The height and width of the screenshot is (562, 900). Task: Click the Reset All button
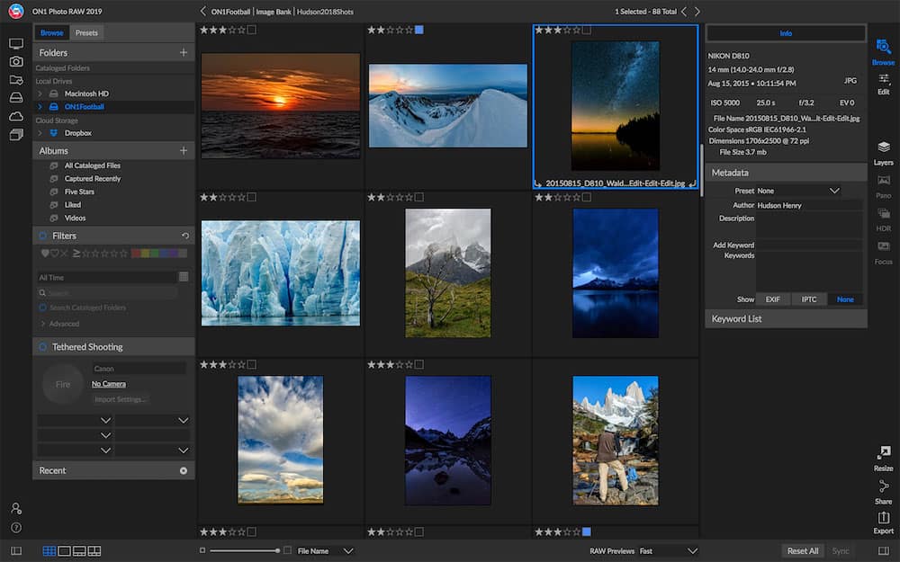(x=802, y=550)
